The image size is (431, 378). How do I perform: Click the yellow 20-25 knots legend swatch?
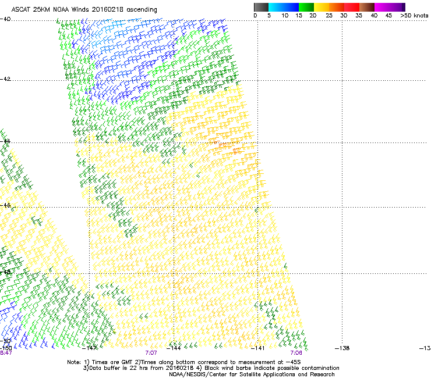(322, 7)
